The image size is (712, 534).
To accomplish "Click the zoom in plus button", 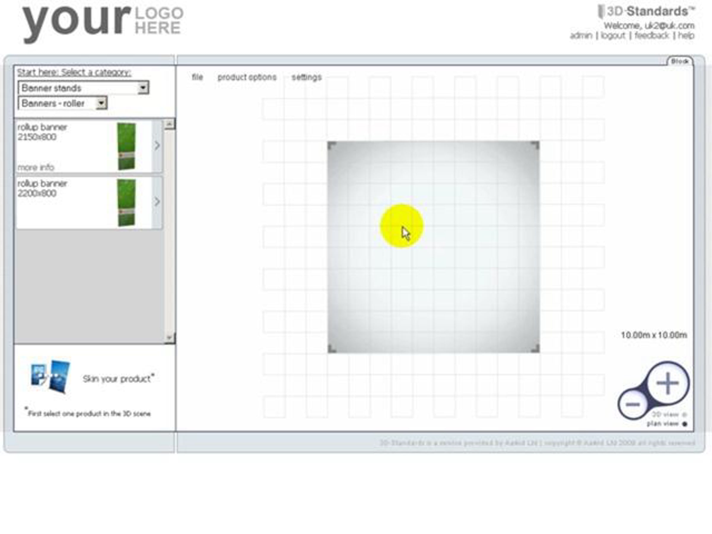I will pos(667,383).
